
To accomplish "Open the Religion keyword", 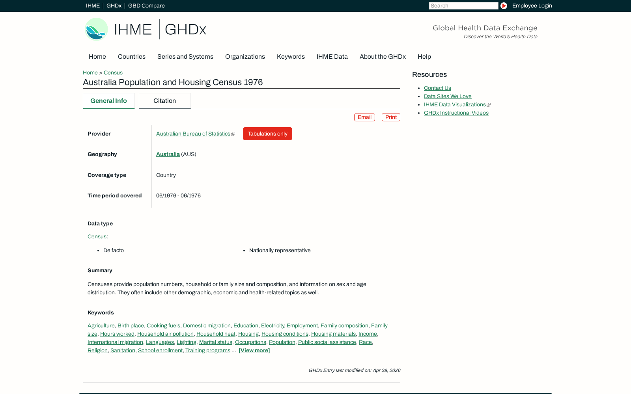I will [97, 350].
